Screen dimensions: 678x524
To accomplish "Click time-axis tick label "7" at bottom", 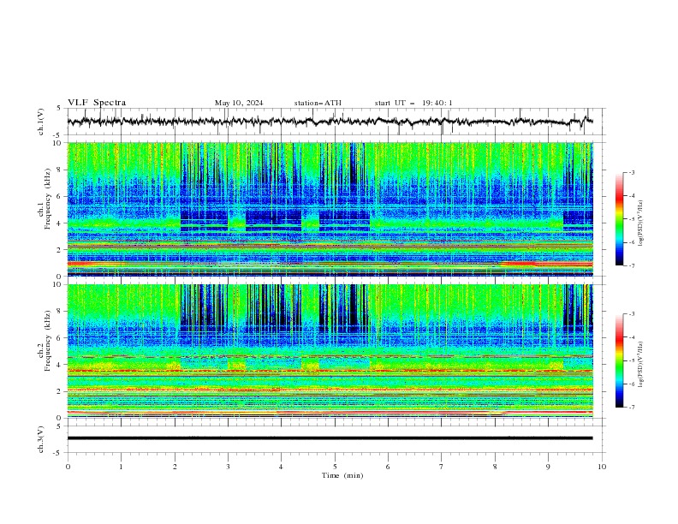I will coord(442,467).
